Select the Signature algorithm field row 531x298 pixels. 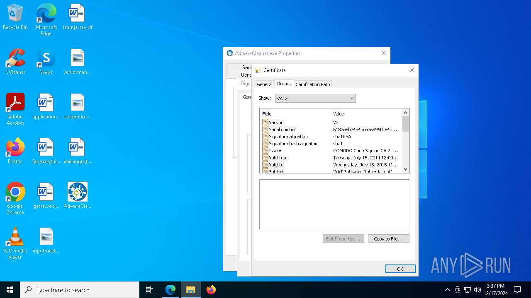[331, 137]
